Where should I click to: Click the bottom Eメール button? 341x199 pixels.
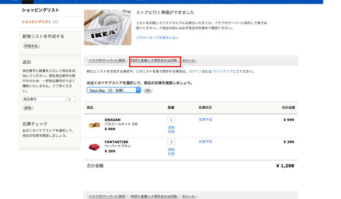coord(189,196)
